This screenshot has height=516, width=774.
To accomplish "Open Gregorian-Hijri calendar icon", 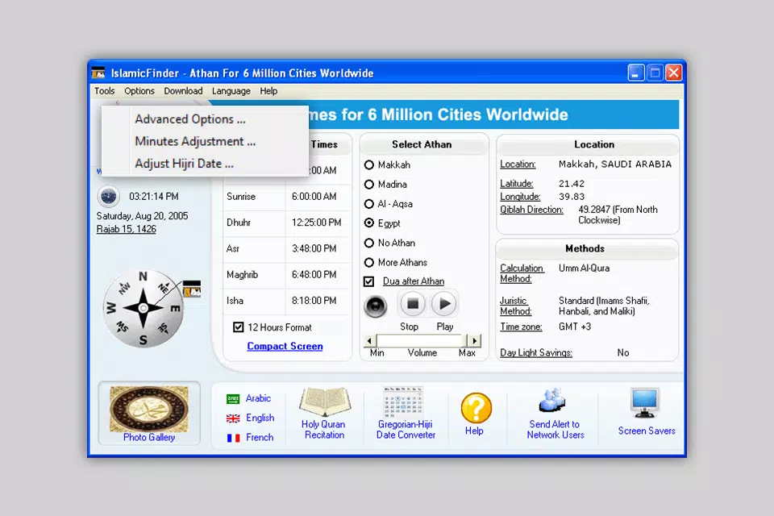I will coord(404,402).
